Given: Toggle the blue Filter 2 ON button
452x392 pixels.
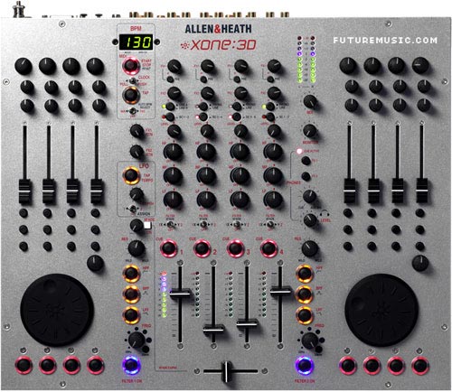Looking at the screenshot, I should pyautogui.click(x=305, y=365).
